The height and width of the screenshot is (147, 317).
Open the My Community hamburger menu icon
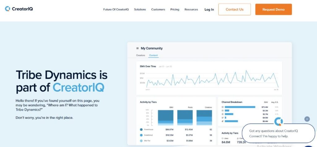(137, 48)
